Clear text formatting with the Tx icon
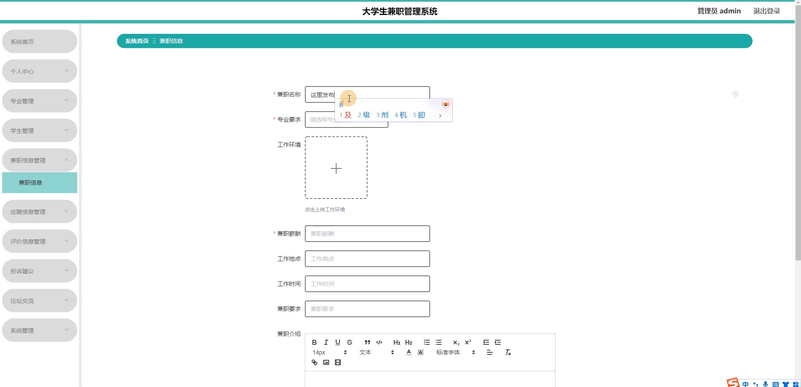This screenshot has width=801, height=387. (x=508, y=352)
